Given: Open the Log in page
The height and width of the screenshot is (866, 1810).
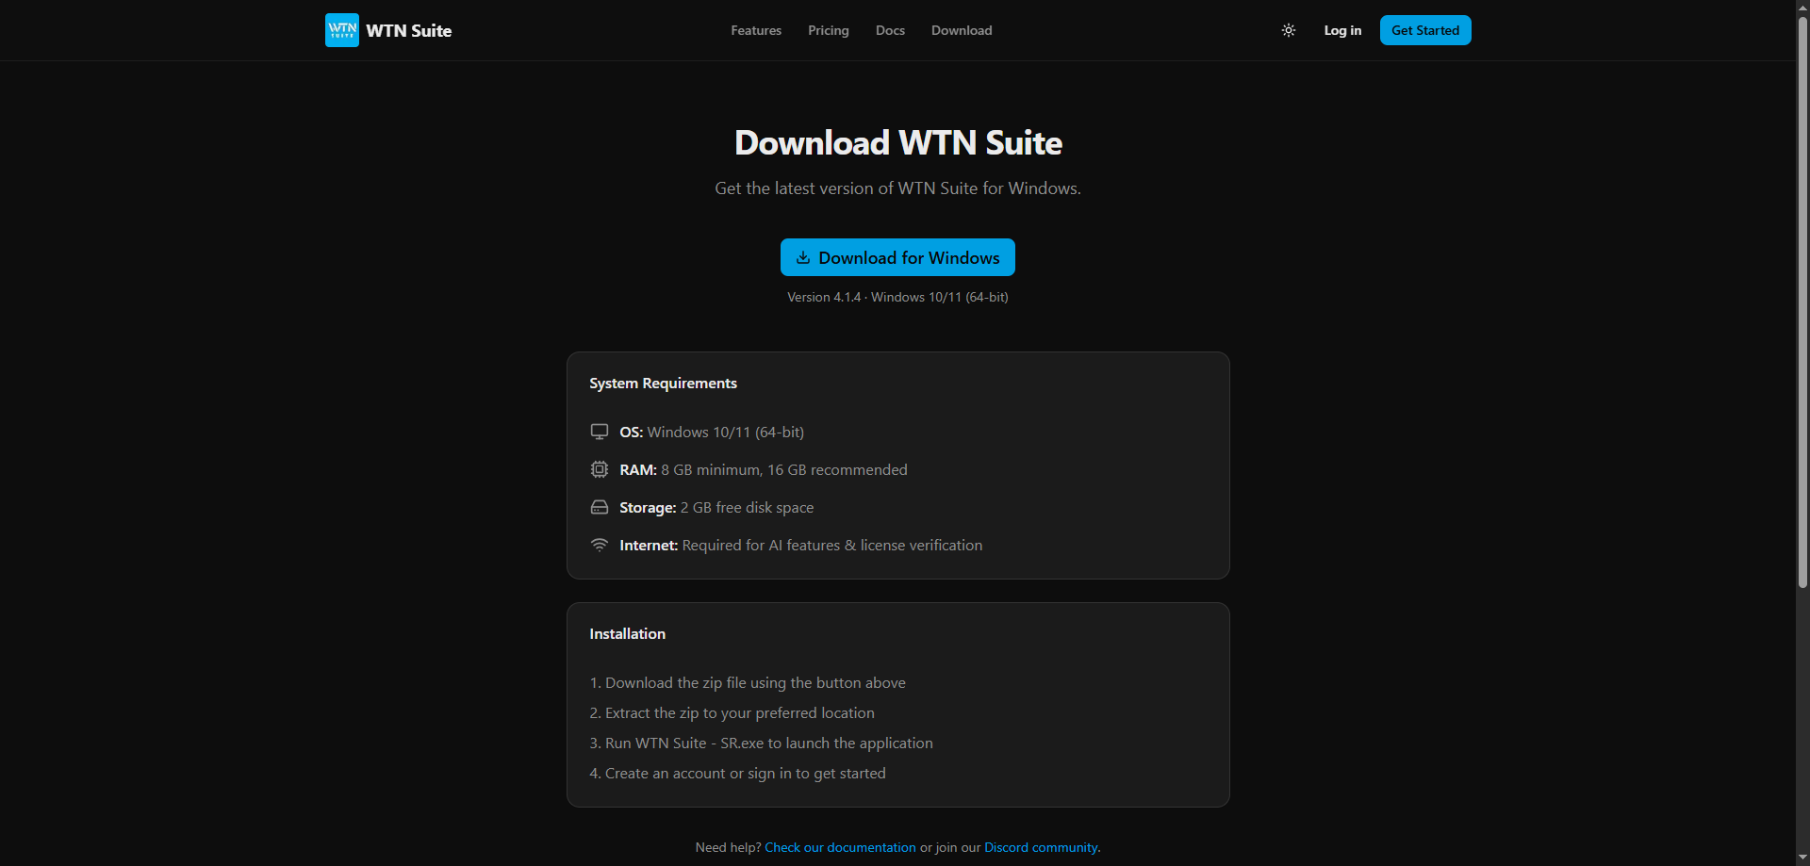Looking at the screenshot, I should pyautogui.click(x=1341, y=29).
